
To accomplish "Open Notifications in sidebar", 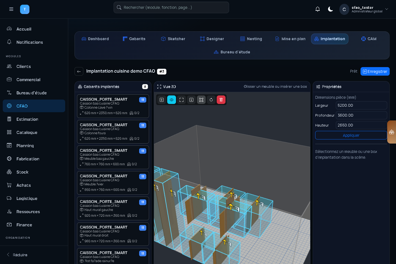I will coord(34,42).
